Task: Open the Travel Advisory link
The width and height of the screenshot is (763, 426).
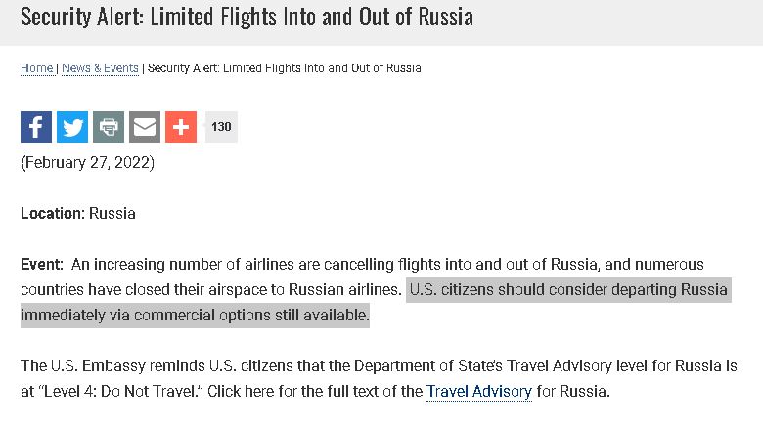Action: pos(479,392)
